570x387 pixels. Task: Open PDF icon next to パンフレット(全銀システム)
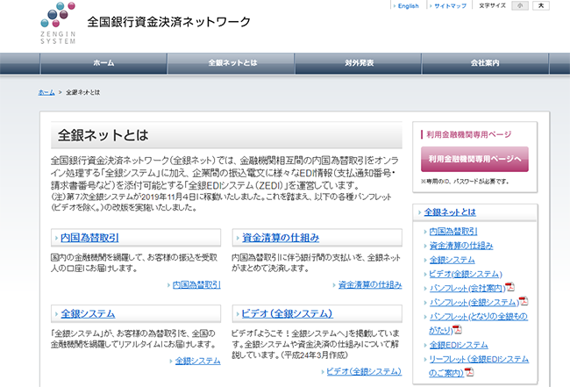[524, 301]
